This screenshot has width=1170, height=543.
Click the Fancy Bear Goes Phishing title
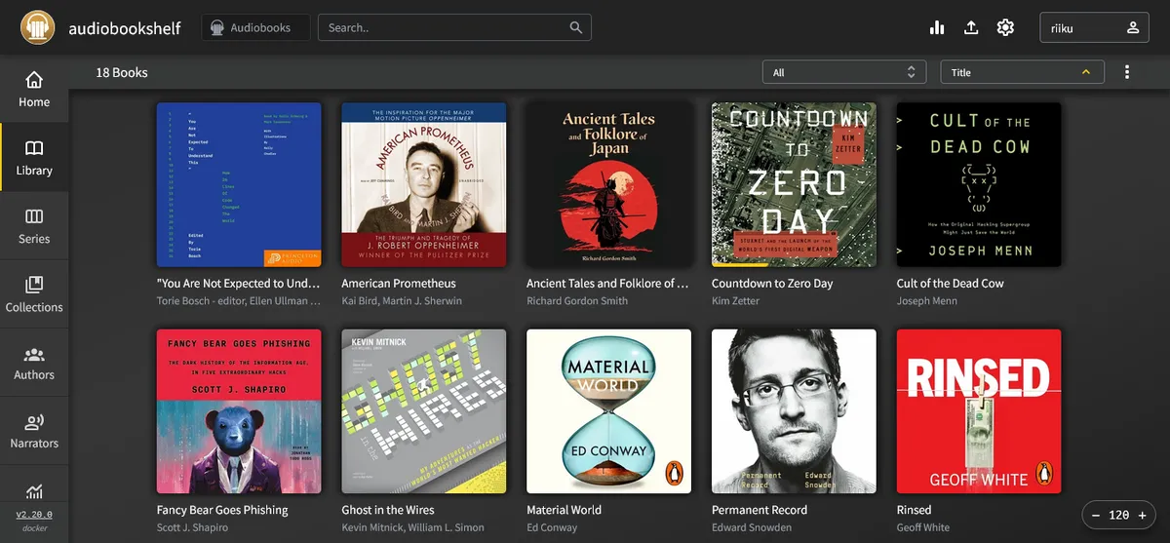(x=222, y=510)
